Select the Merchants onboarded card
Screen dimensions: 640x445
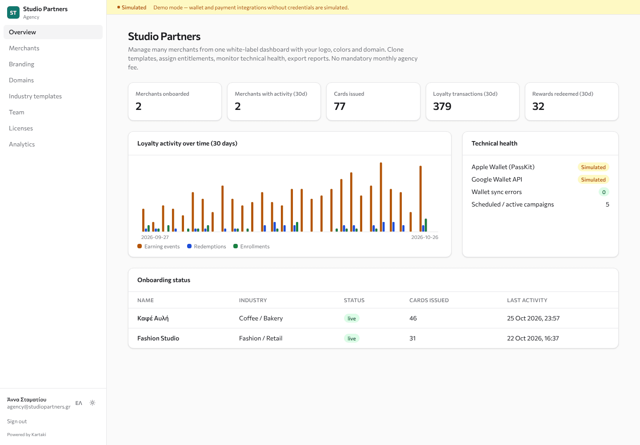tap(175, 101)
